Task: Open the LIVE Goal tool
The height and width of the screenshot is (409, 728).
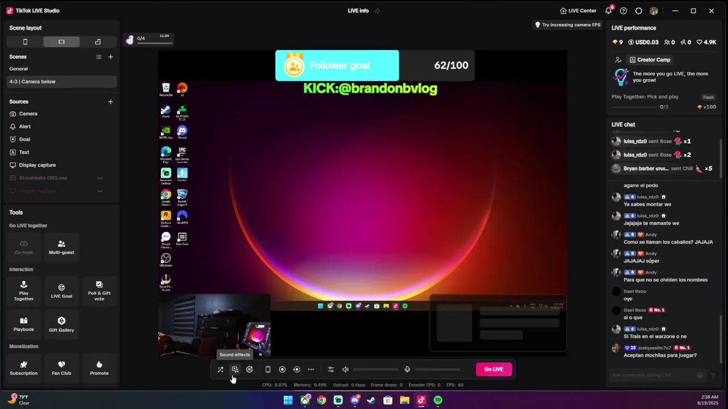Action: click(x=61, y=290)
